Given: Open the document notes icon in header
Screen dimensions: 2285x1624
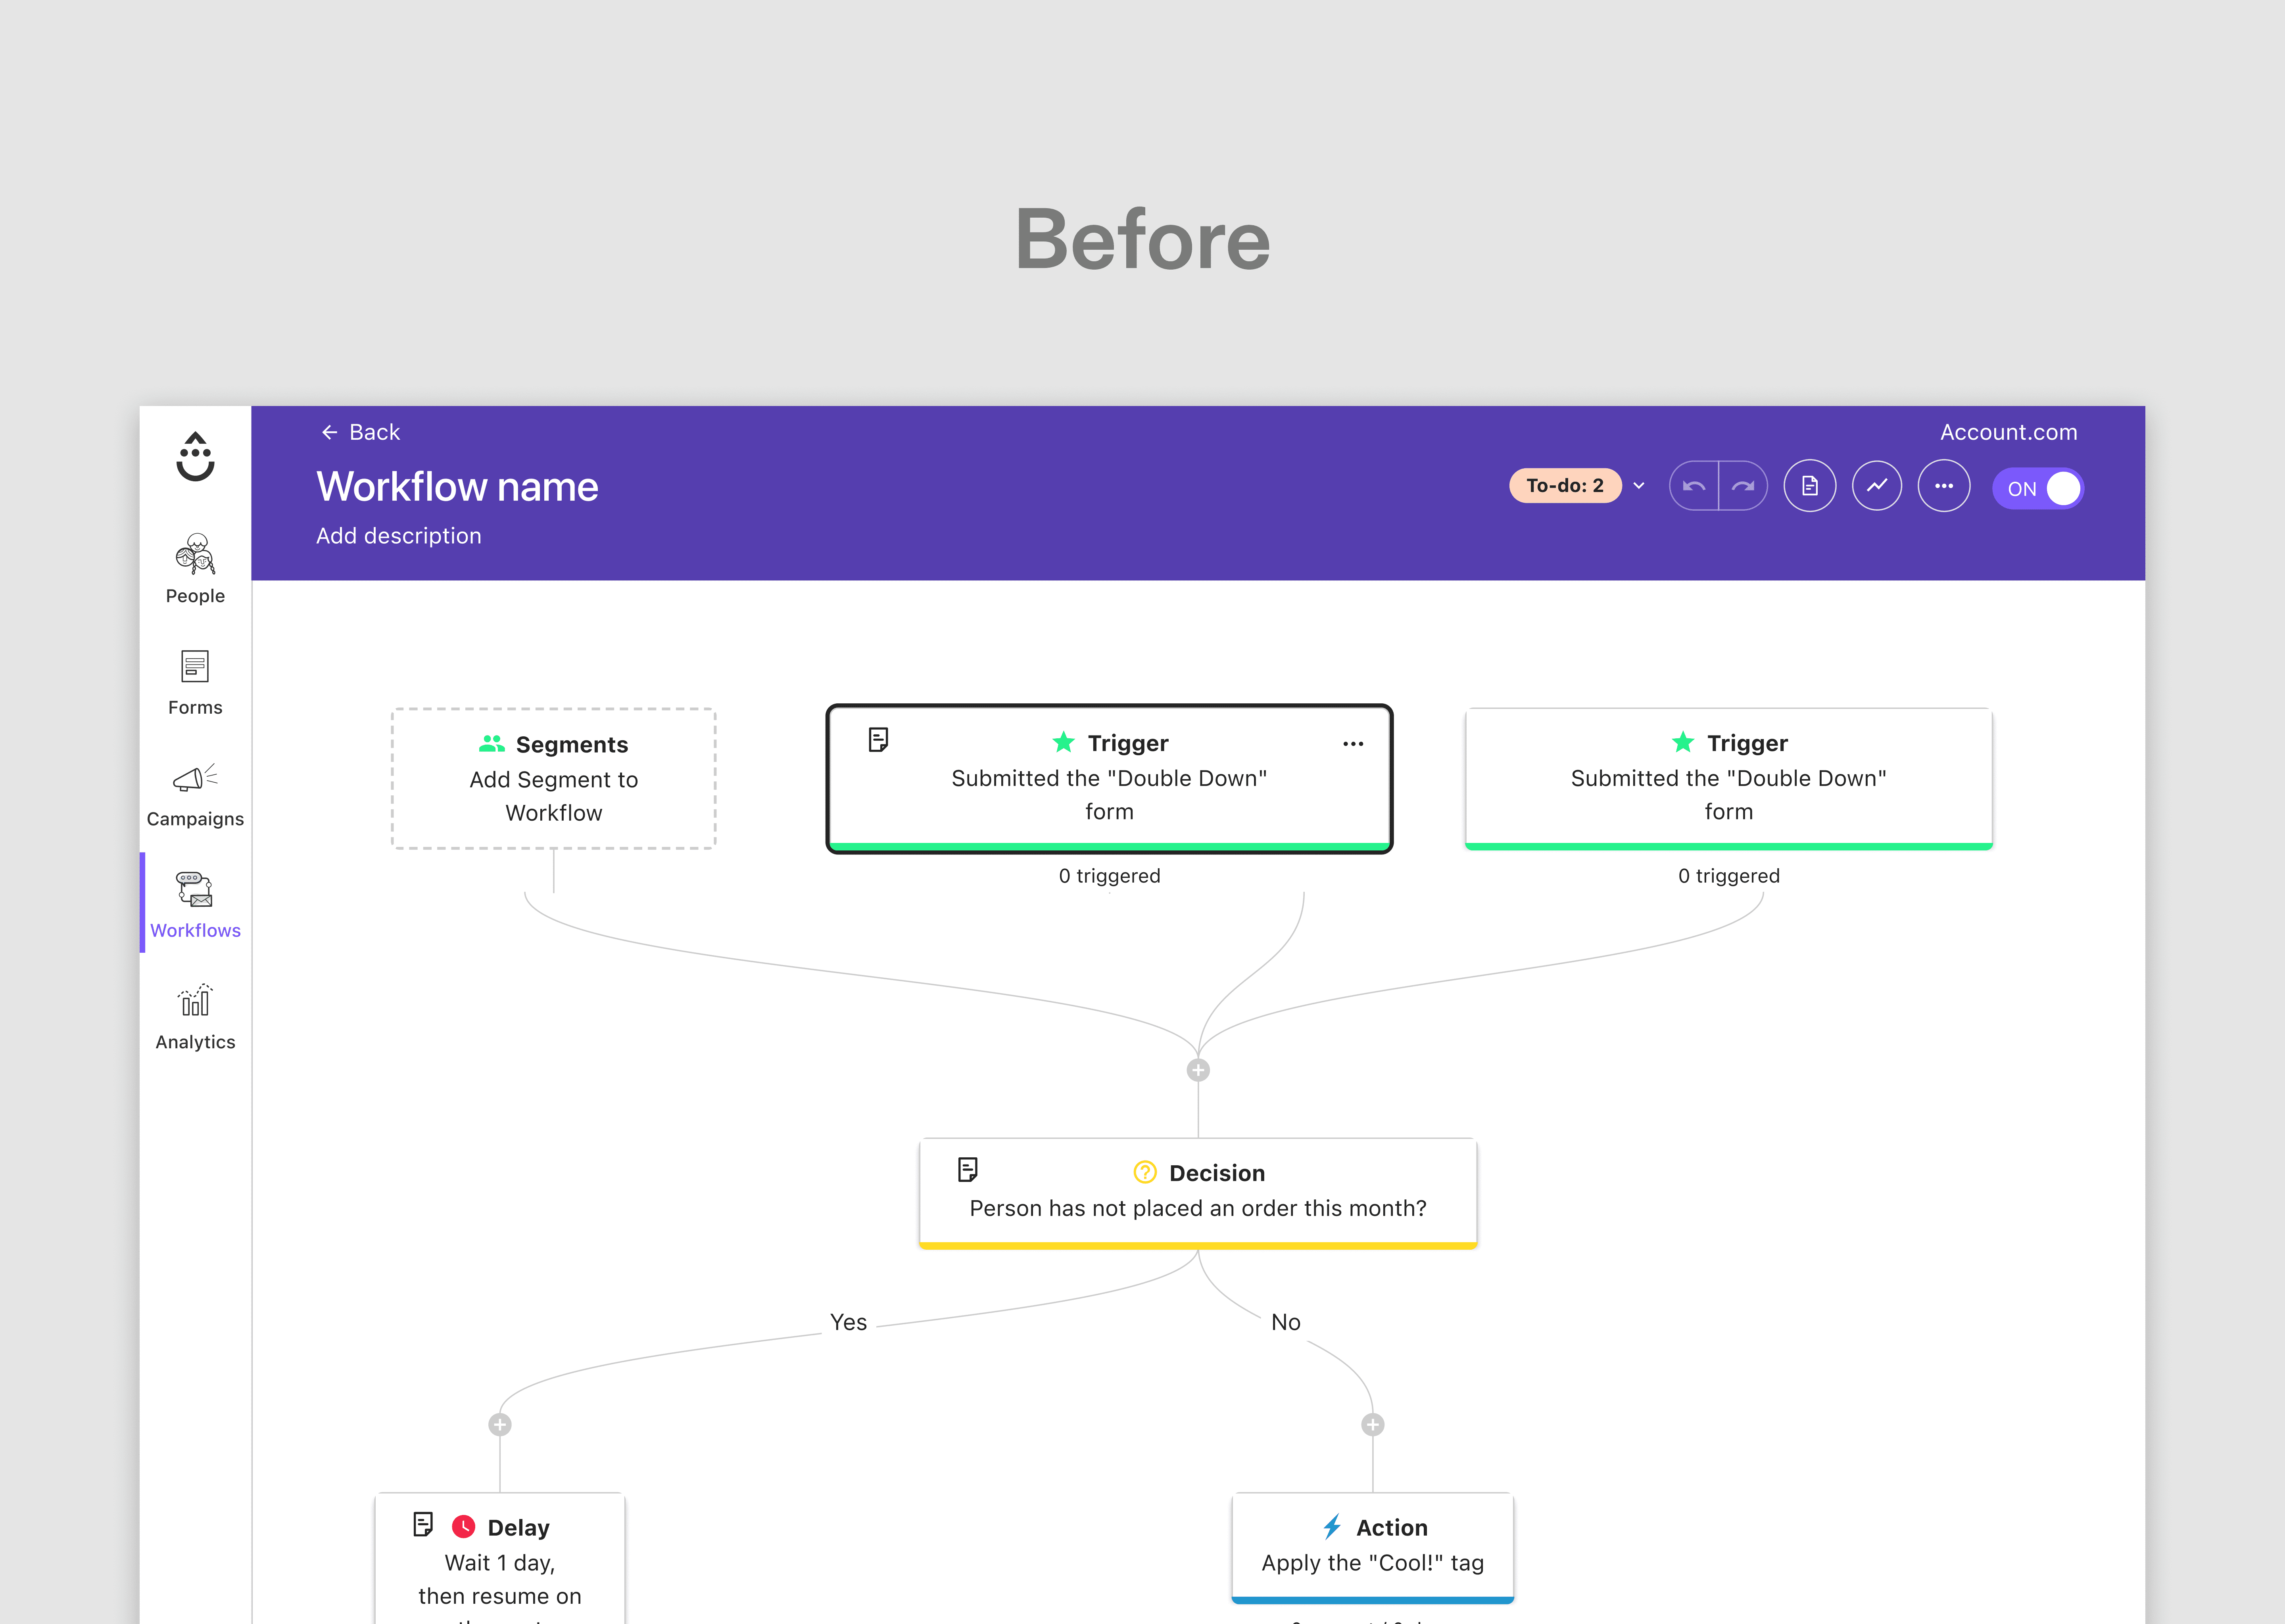Looking at the screenshot, I should coord(1810,486).
